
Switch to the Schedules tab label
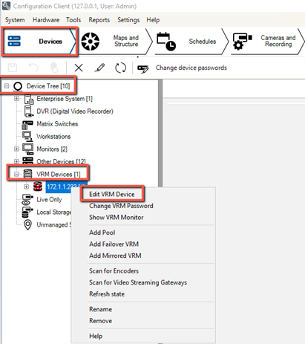click(x=203, y=42)
